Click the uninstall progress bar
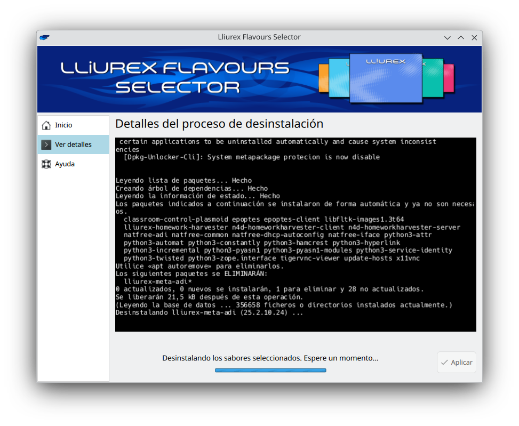 click(x=270, y=370)
